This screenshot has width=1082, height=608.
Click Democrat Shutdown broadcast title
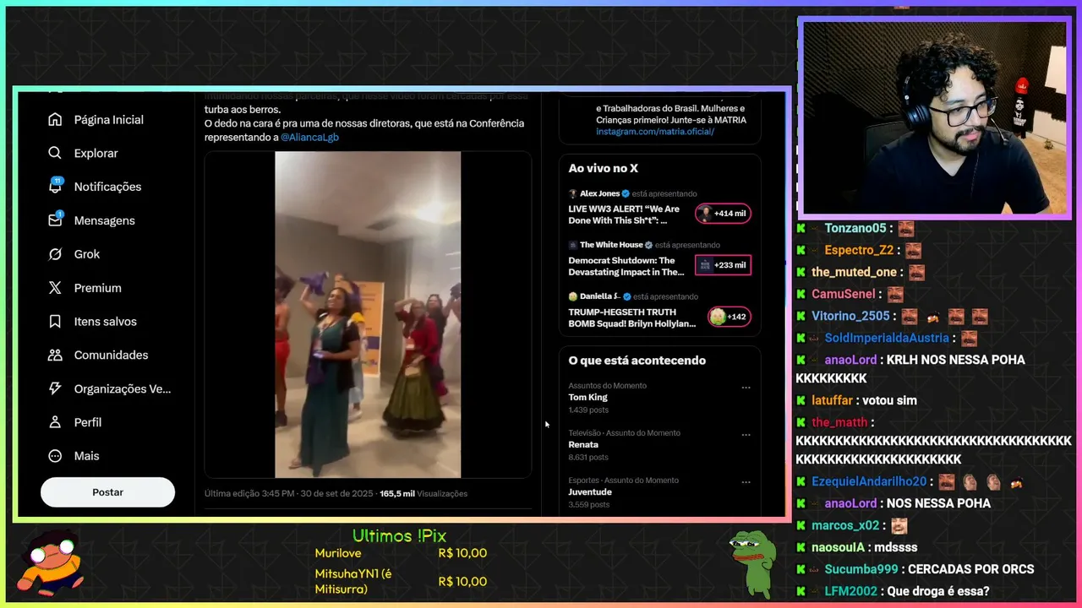click(x=626, y=266)
